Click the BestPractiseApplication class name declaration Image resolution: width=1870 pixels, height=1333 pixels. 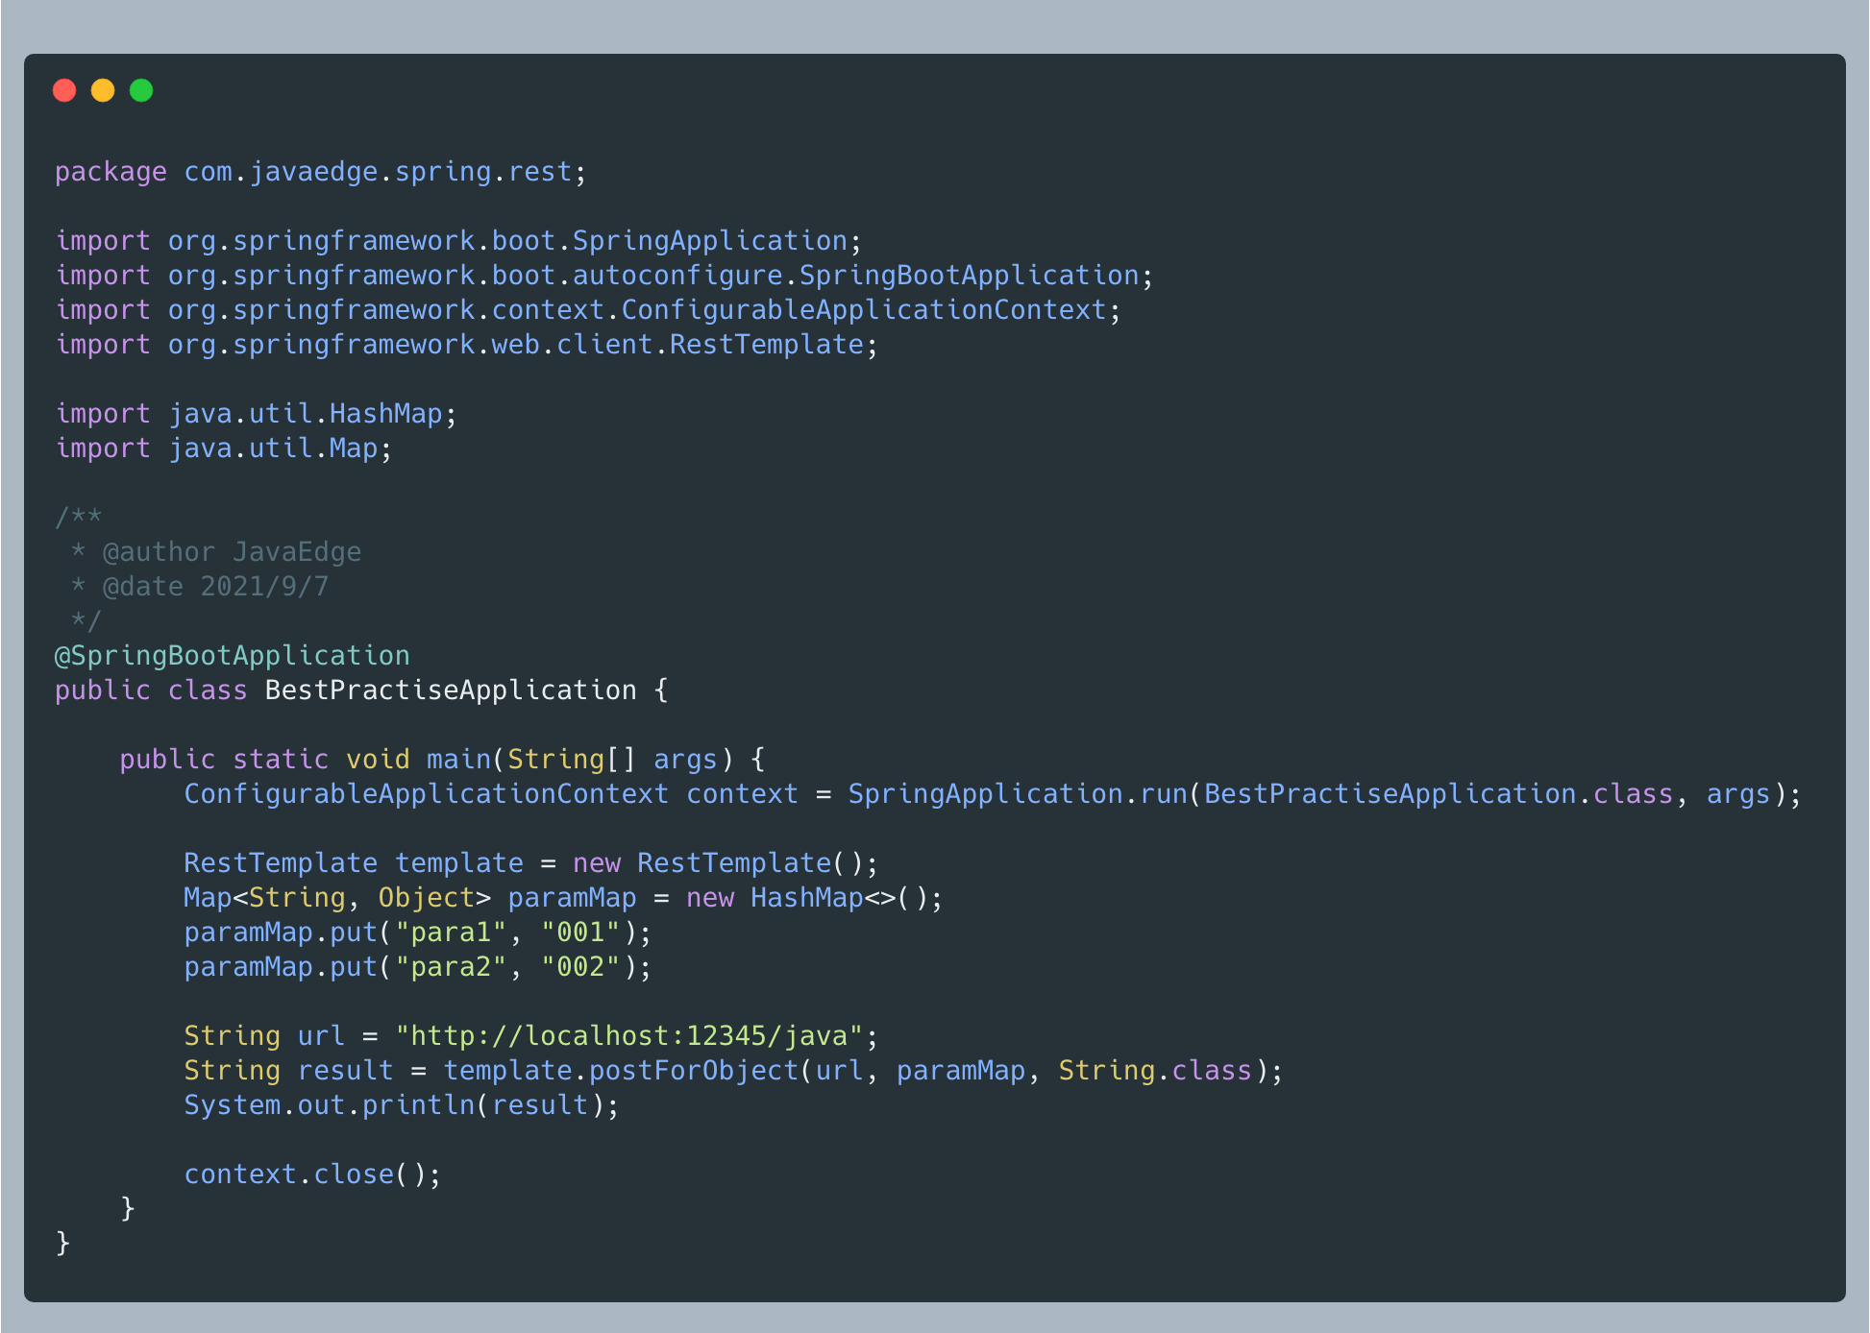coord(450,691)
